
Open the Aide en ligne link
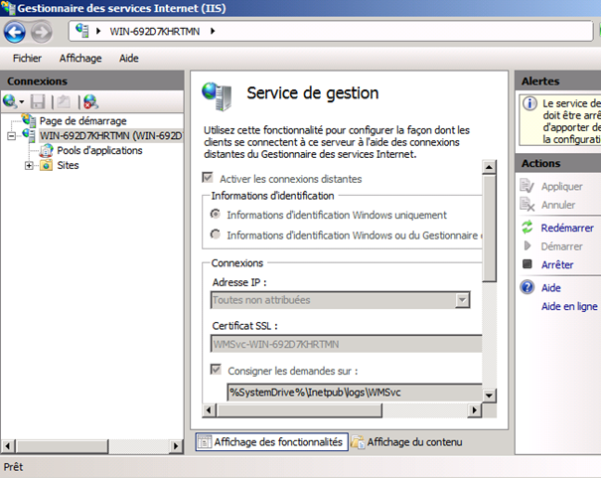click(569, 307)
